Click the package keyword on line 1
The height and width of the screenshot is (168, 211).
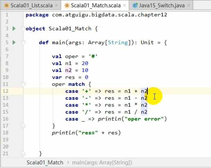pyautogui.click(x=37, y=15)
